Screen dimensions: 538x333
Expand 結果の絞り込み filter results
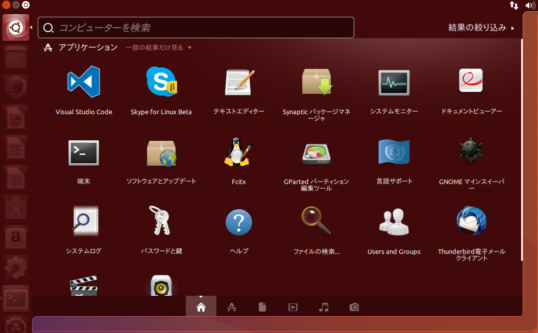[481, 28]
